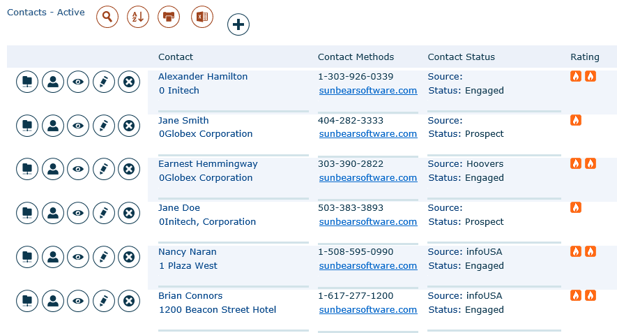Open Jane Smith contact name link

183,121
